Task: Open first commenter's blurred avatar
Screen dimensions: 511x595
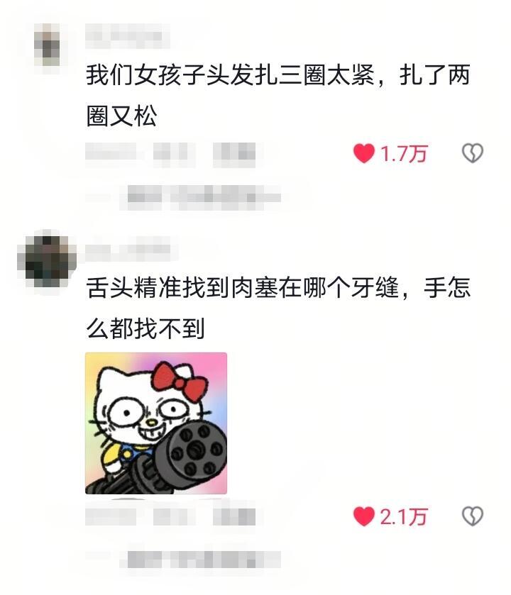Action: point(47,45)
